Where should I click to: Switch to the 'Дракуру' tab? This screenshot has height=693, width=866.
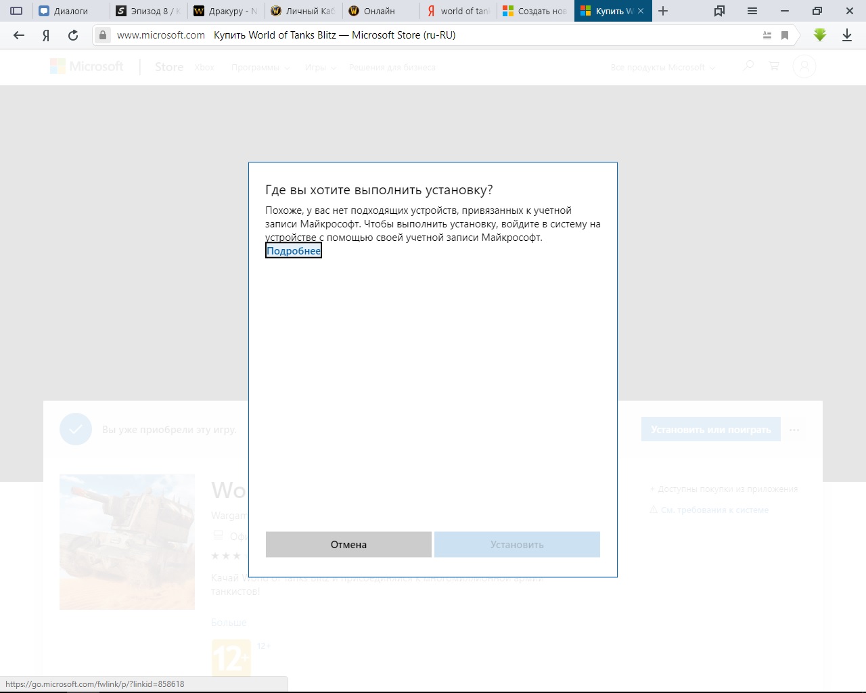click(226, 11)
